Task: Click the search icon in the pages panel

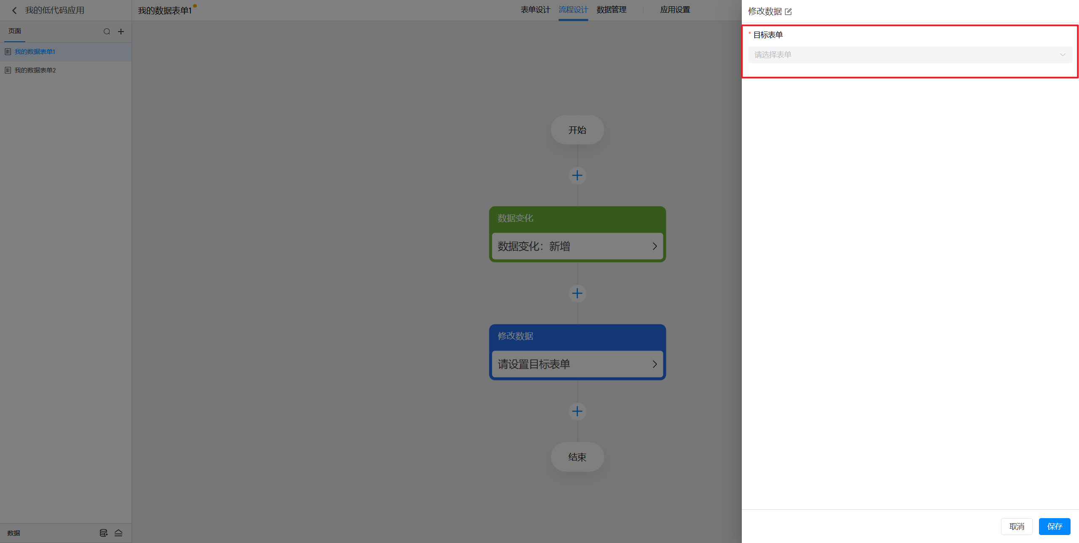Action: click(107, 32)
